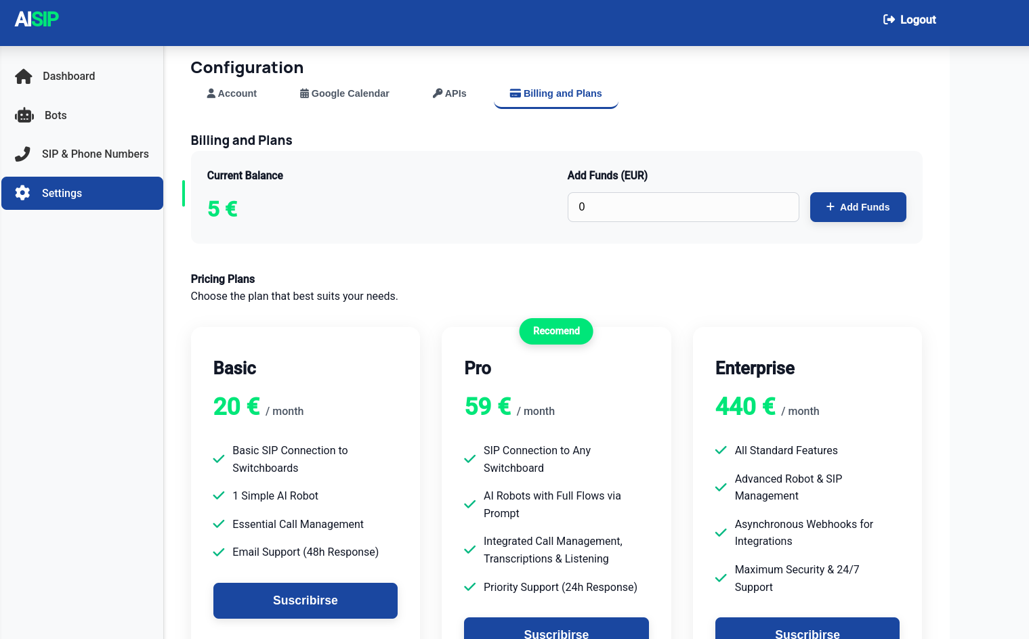1029x639 pixels.
Task: Click the Recomend badge above Pro plan
Action: click(556, 331)
